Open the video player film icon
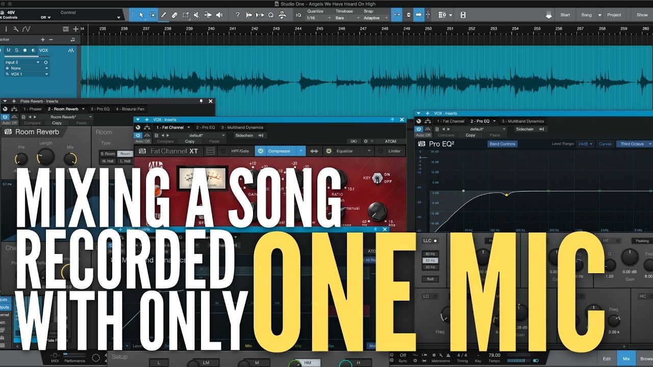The image size is (653, 367). click(x=463, y=15)
